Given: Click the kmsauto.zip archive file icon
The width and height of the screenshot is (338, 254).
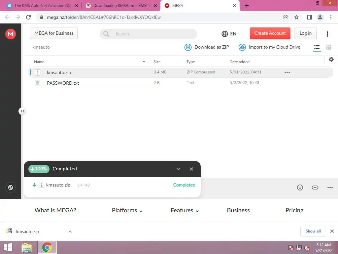Looking at the screenshot, I should [38, 72].
